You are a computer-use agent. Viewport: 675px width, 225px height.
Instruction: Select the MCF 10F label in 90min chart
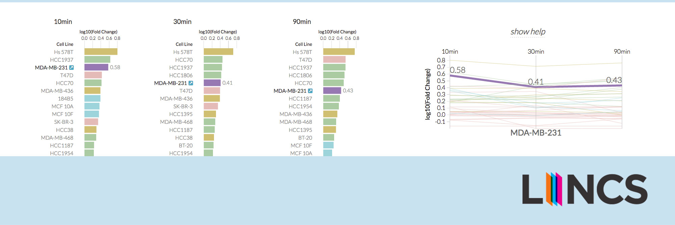tap(301, 145)
